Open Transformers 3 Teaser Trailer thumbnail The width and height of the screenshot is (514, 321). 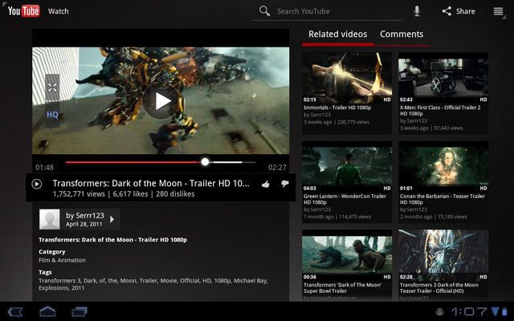pos(443,255)
